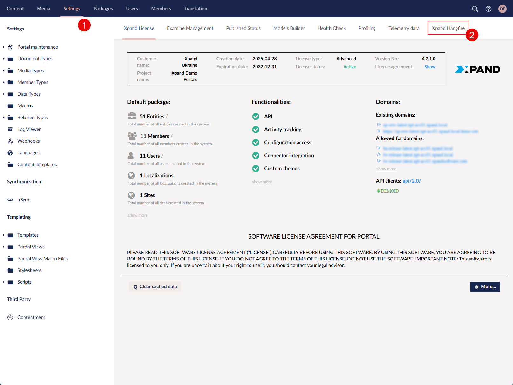Expand the Scripts tree node
The height and width of the screenshot is (385, 513).
click(x=3, y=282)
